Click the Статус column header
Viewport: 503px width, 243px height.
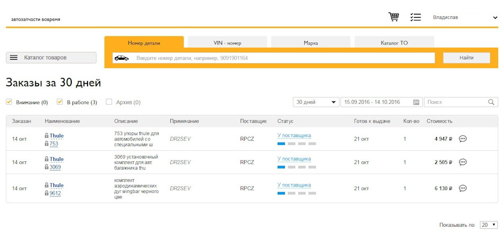click(285, 121)
